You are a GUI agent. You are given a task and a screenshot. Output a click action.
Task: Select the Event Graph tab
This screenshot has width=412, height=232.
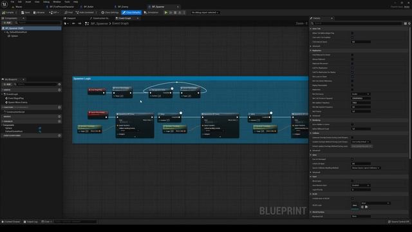(x=125, y=18)
